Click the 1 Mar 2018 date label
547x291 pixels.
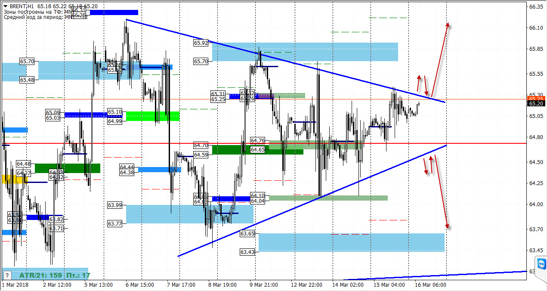pos(14,285)
